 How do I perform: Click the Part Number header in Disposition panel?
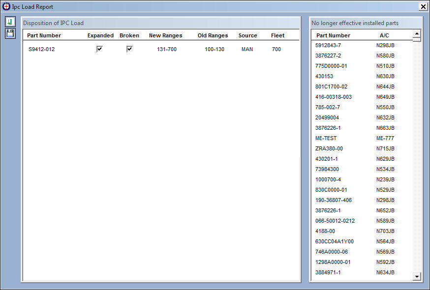point(44,35)
